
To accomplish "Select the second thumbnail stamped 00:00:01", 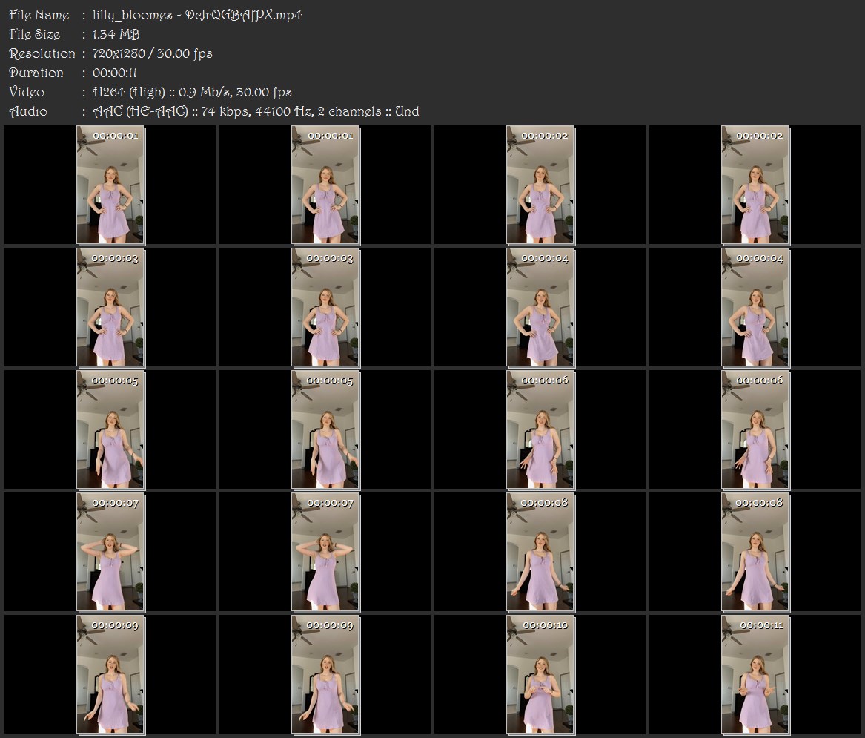I will point(326,185).
